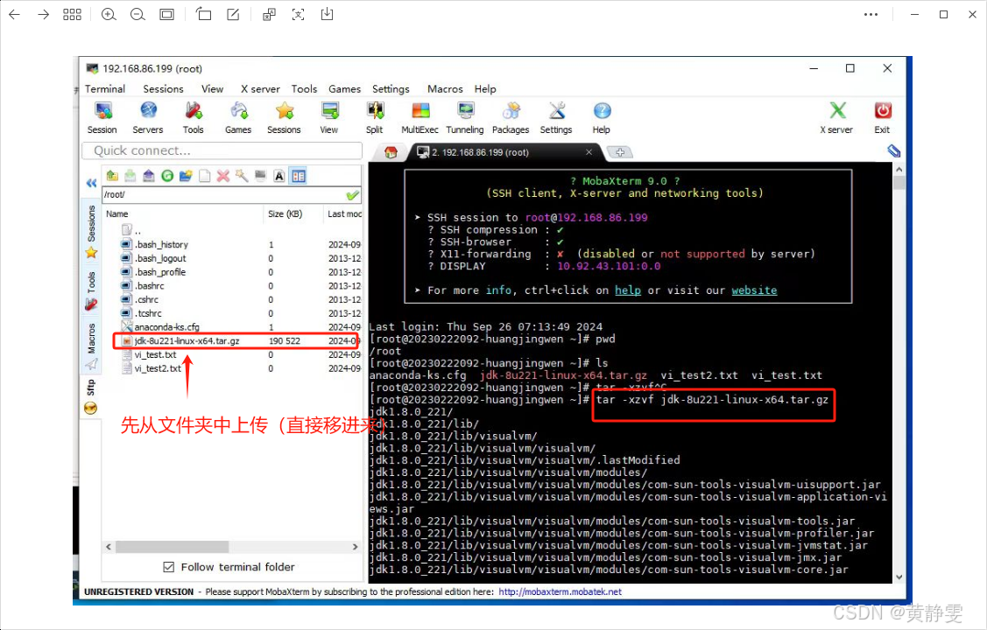Open the viewer's three-dot more menu

click(871, 15)
